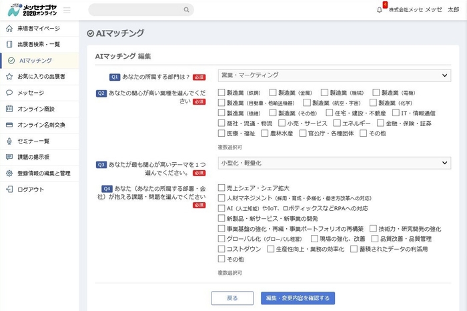The height and width of the screenshot is (311, 467).
Task: Tick the 医療・福祉 checkbox
Action: (221, 133)
